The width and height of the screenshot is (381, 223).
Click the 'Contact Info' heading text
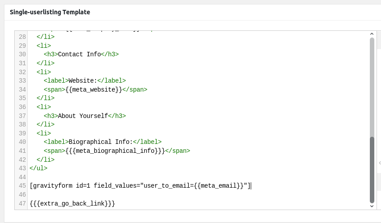point(79,54)
